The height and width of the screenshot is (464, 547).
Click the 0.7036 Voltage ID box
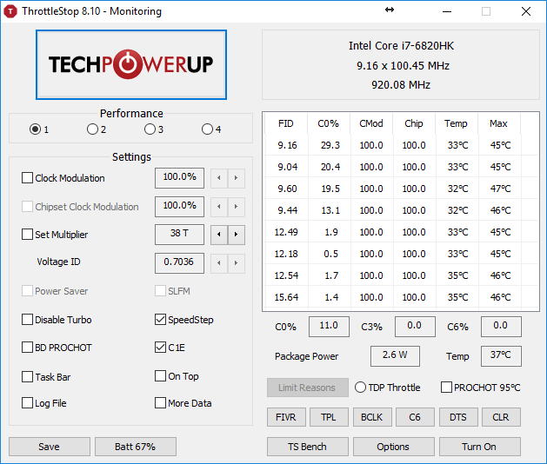tap(180, 263)
